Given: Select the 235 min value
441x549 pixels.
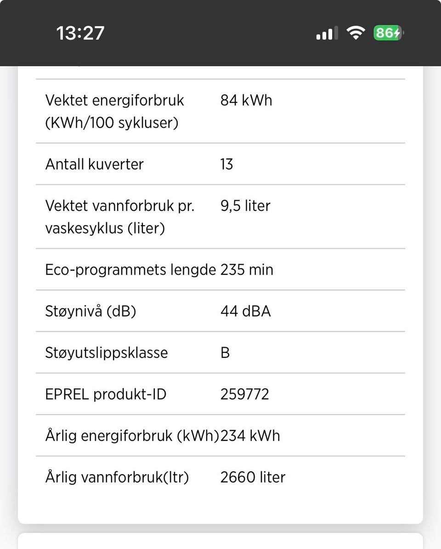Looking at the screenshot, I should click(247, 270).
